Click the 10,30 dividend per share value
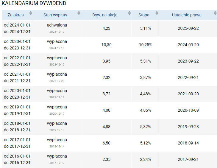 pos(106,45)
